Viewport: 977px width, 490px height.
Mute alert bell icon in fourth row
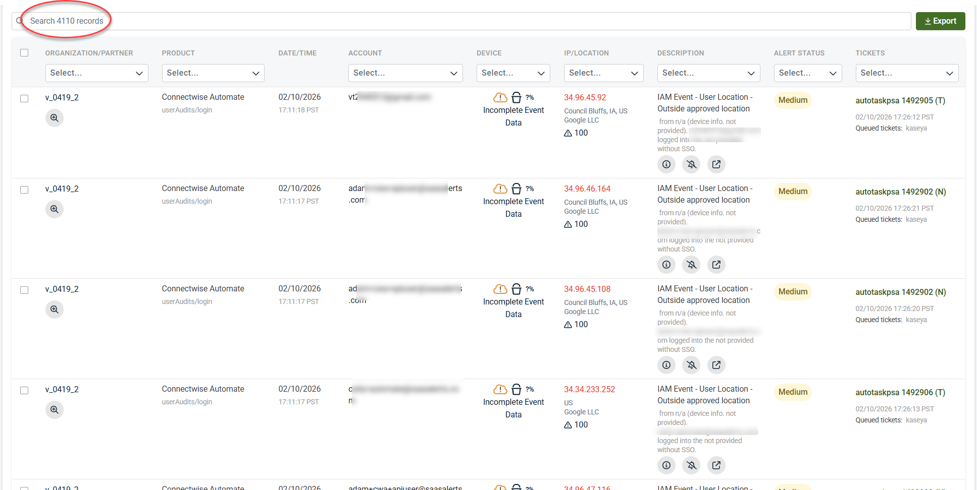coord(691,465)
